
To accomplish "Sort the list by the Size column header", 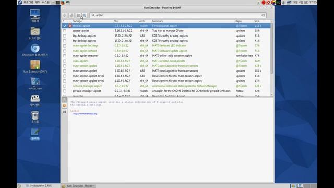I will 262,21.
